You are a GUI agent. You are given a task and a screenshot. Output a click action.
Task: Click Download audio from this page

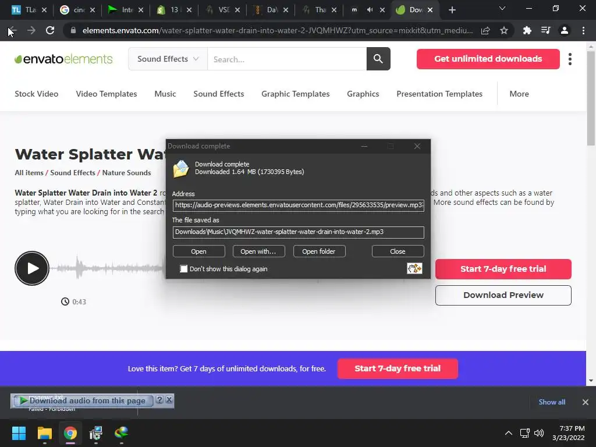[x=83, y=400]
